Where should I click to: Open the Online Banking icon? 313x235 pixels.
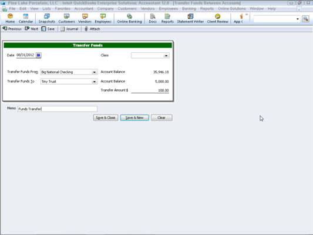(129, 16)
